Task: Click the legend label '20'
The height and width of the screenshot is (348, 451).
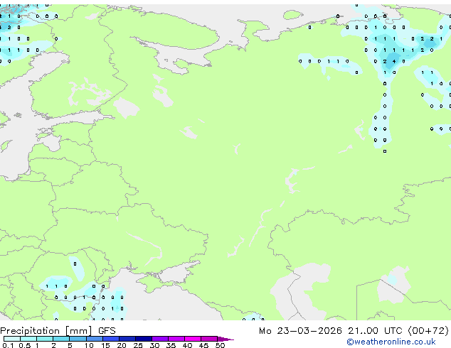Action: tap(122, 345)
